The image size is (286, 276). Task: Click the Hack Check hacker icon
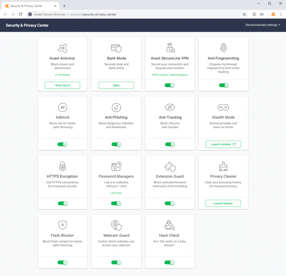click(x=170, y=225)
